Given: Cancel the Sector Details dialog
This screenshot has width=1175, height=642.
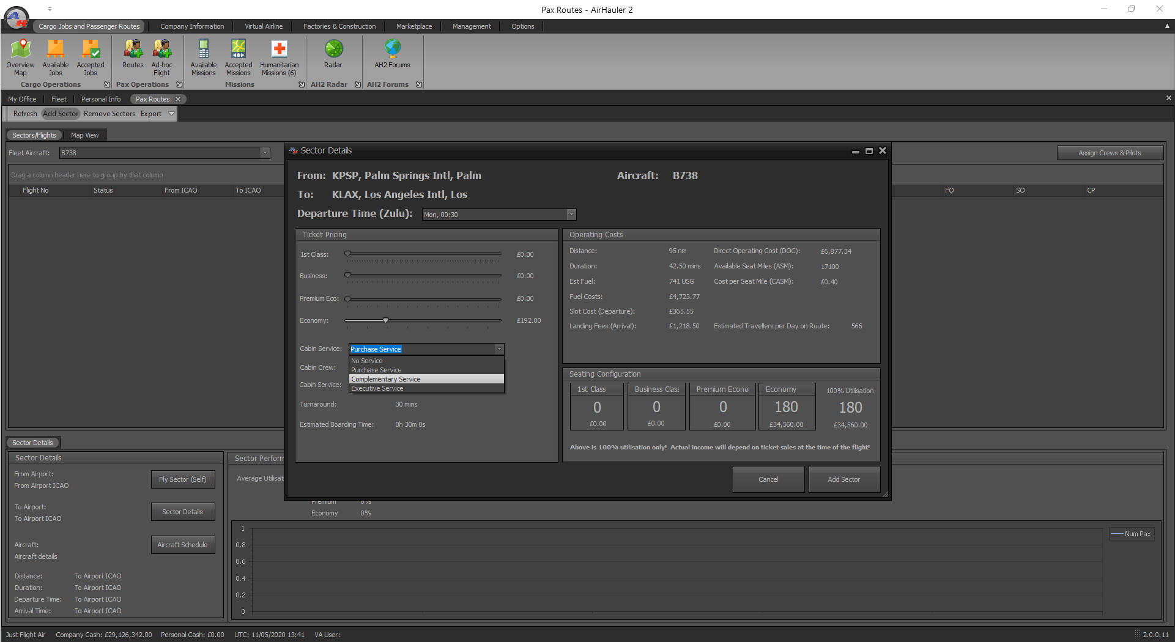Looking at the screenshot, I should coord(768,479).
